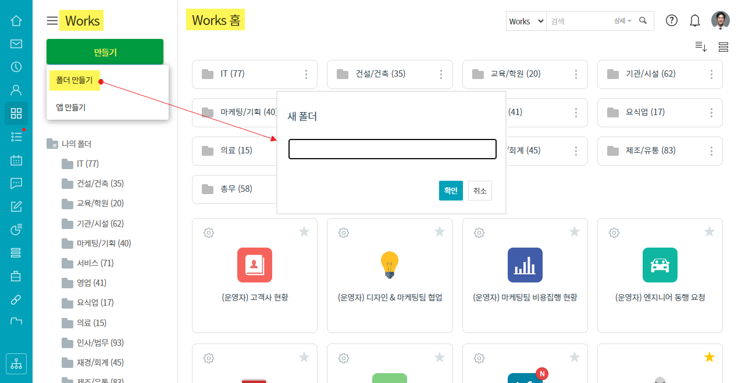Click the new folder name input field
This screenshot has width=745, height=383.
pyautogui.click(x=392, y=149)
